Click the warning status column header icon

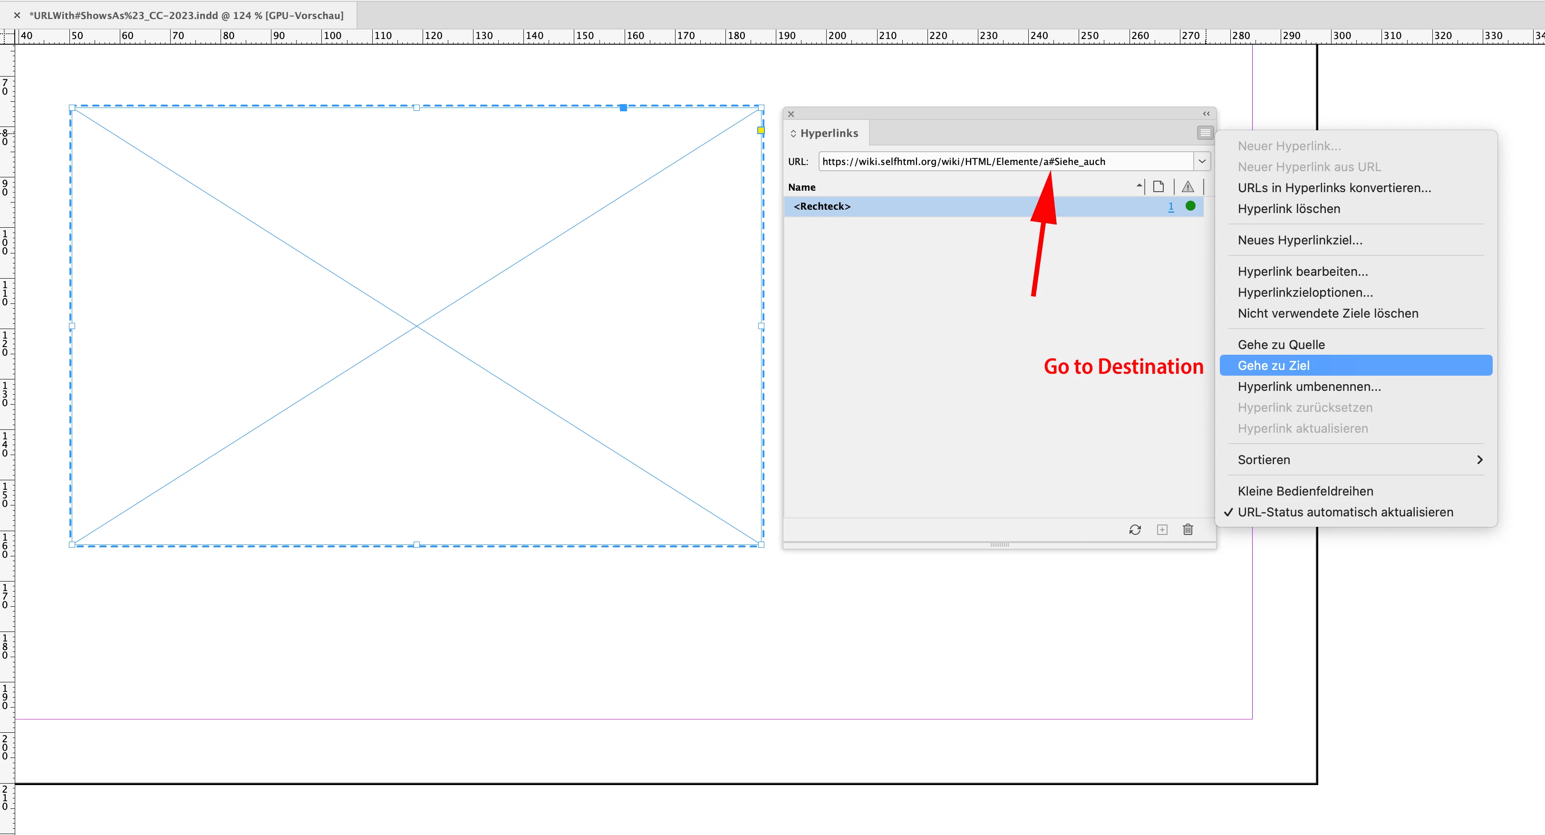(x=1188, y=186)
